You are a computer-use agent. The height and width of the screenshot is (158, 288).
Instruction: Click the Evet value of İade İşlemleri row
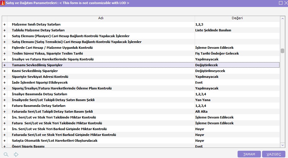click(x=199, y=82)
